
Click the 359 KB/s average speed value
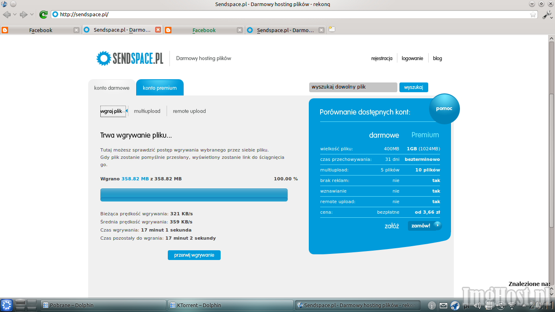(181, 222)
